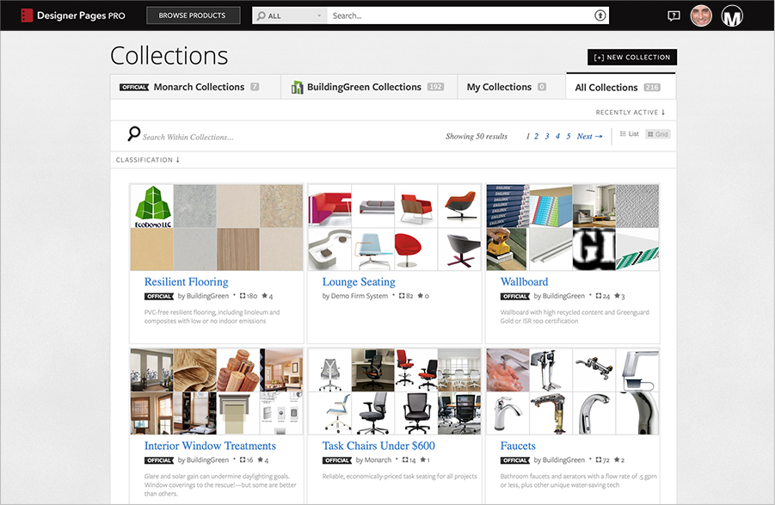Image resolution: width=775 pixels, height=505 pixels.
Task: Open the Lounge Seating collection
Action: (x=359, y=281)
